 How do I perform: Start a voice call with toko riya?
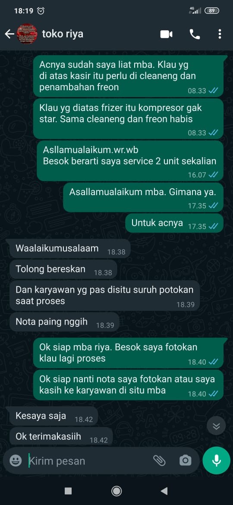(x=195, y=34)
